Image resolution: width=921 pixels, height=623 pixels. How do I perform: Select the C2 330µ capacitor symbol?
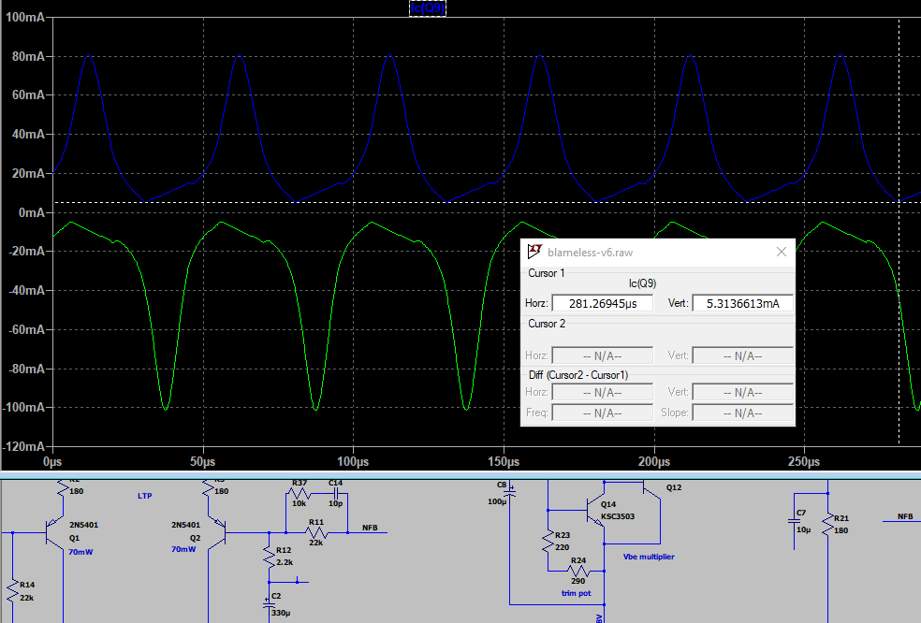[x=269, y=602]
